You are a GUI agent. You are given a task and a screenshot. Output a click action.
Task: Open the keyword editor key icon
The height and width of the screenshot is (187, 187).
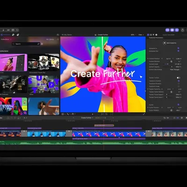8,30
